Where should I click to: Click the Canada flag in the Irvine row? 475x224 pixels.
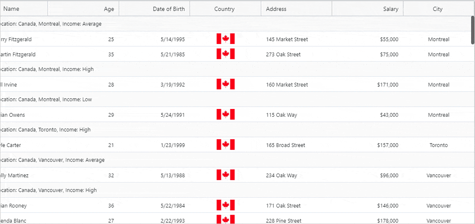[x=225, y=84]
